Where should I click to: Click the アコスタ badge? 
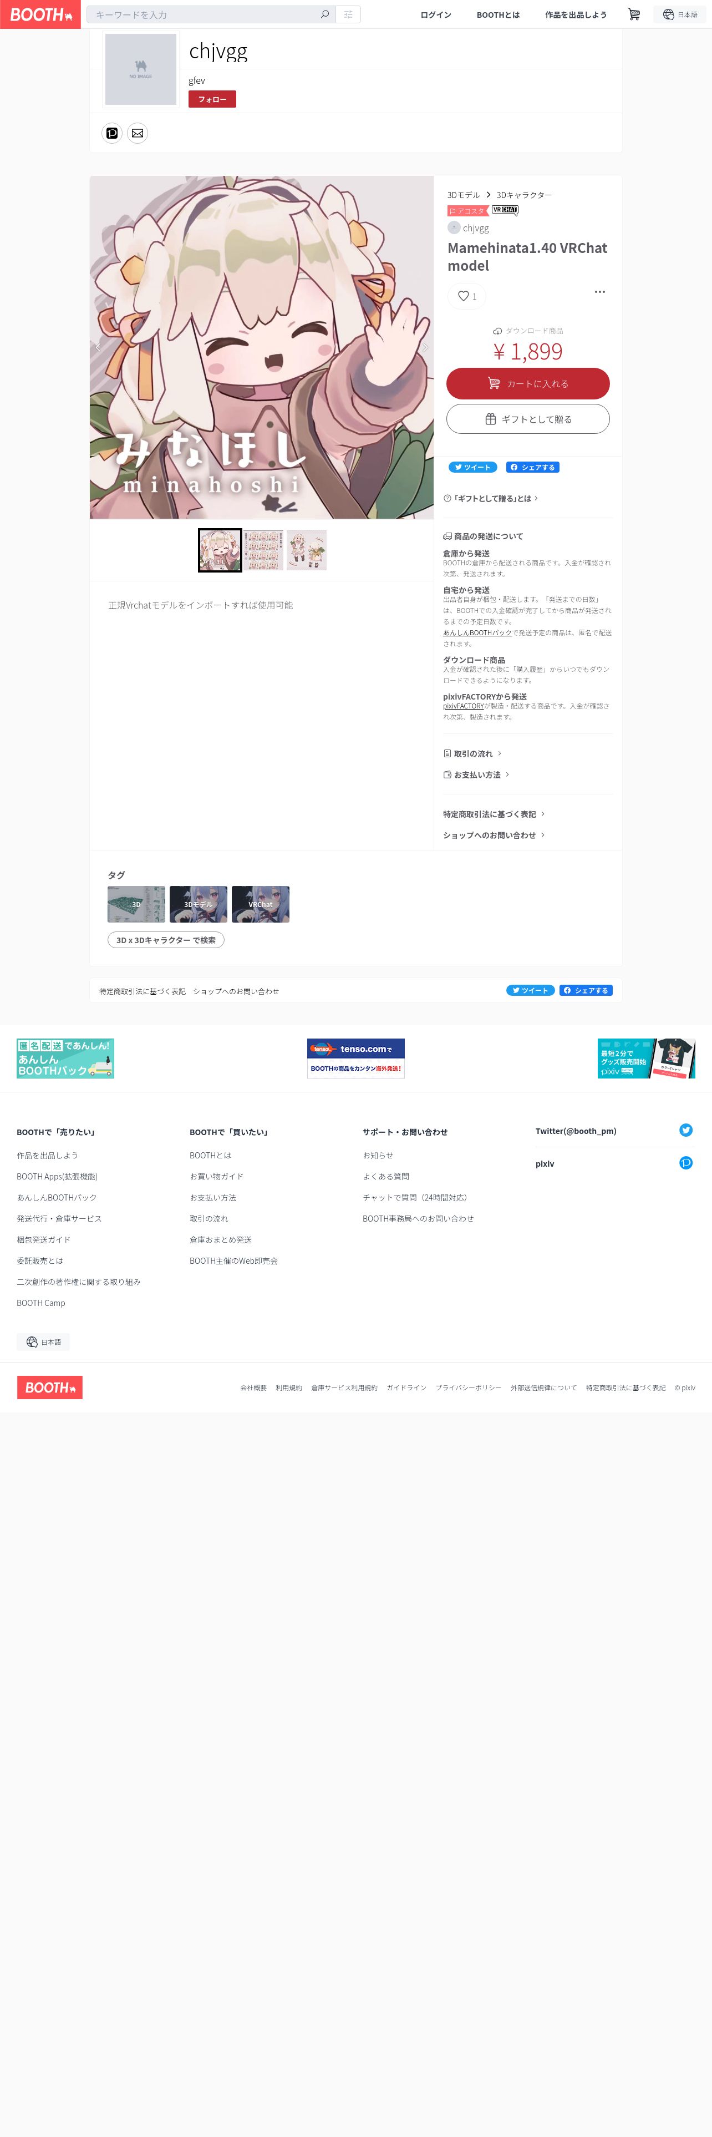pyautogui.click(x=467, y=211)
